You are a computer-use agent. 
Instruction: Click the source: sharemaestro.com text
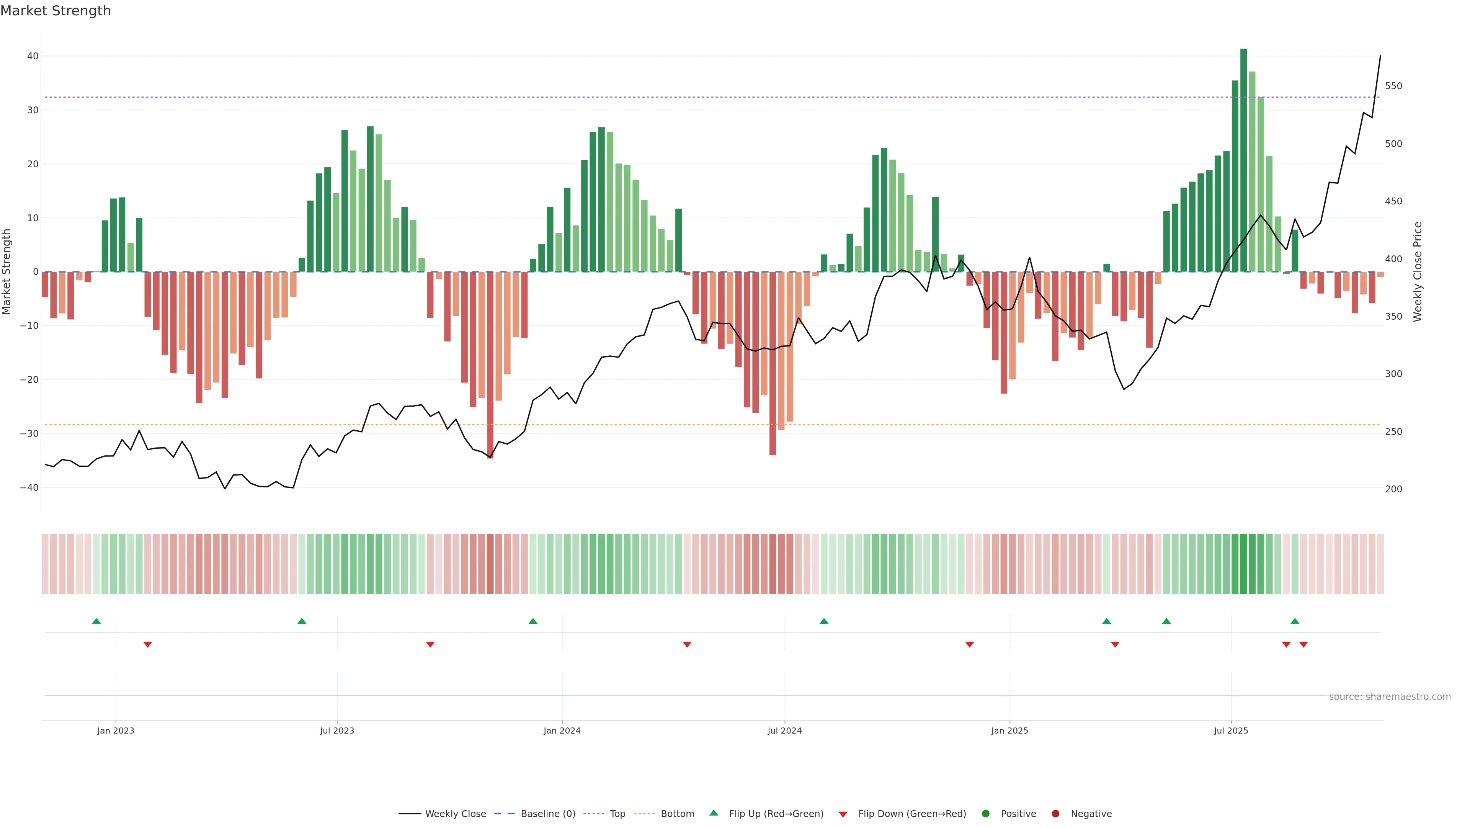[1390, 697]
